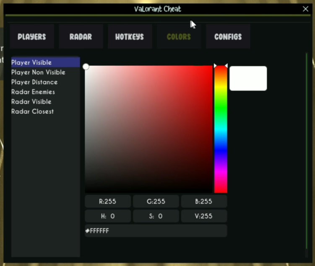Click the white color preview swatch
Image resolution: width=315 pixels, height=266 pixels.
pos(248,78)
